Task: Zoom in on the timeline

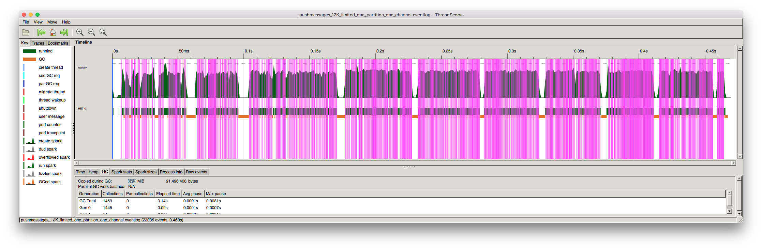Action: (x=80, y=32)
